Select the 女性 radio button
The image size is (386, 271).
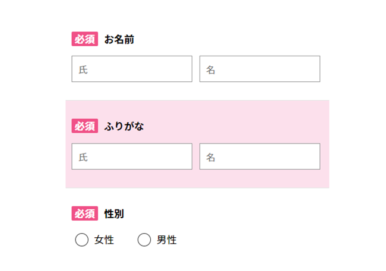(82, 240)
